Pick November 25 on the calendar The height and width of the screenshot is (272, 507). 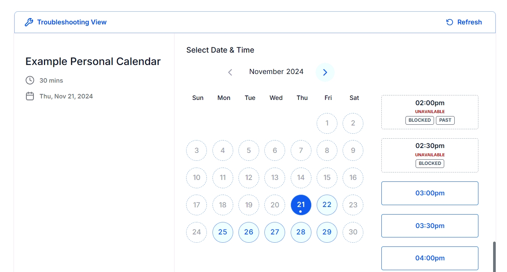[x=223, y=232]
